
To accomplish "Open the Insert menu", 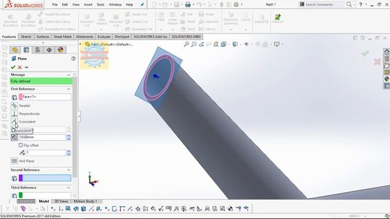I will (88, 4).
